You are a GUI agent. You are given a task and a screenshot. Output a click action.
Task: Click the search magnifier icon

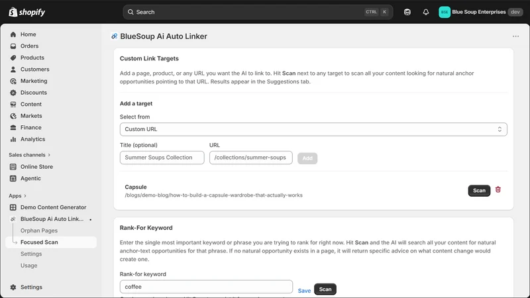[x=131, y=12]
